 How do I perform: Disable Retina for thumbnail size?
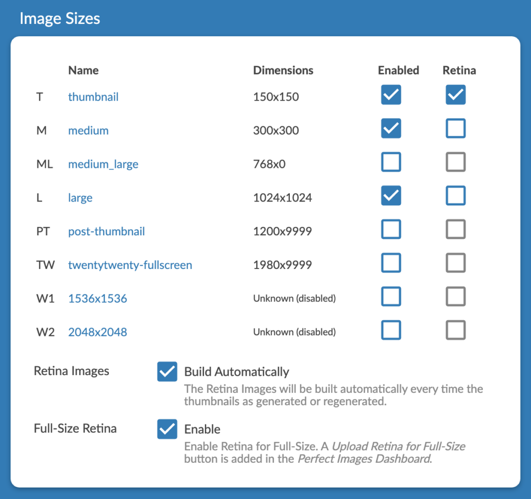(455, 95)
